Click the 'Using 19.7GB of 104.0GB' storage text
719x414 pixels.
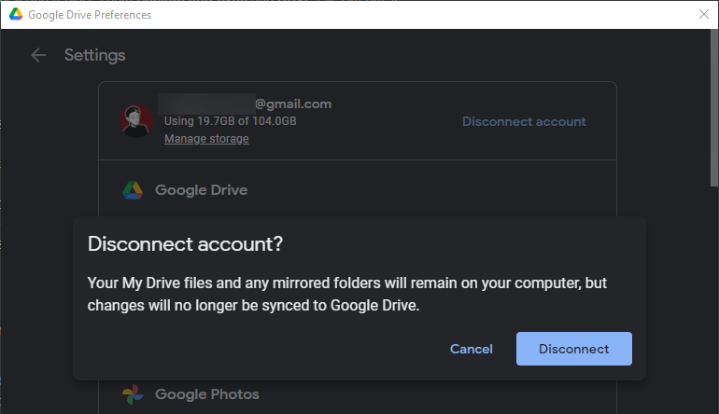pos(231,121)
